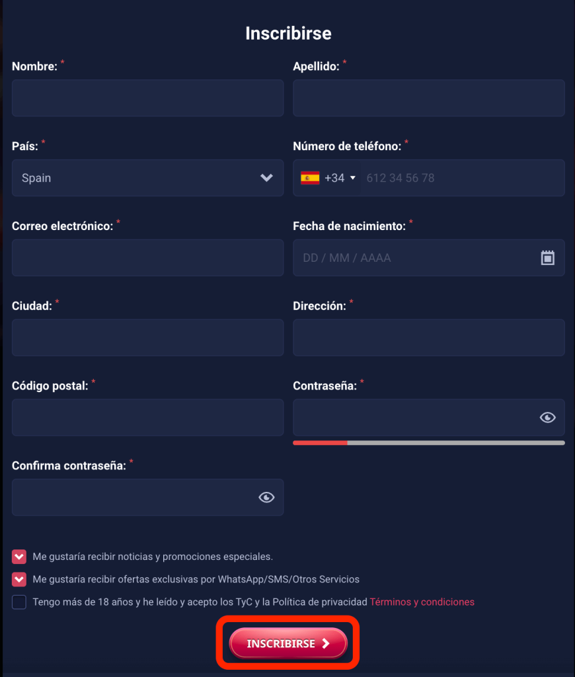Click the Spain flag icon

pos(310,178)
